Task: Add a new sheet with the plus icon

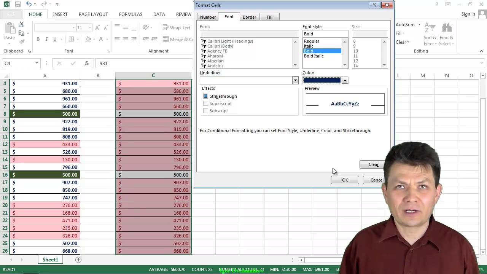Action: (x=78, y=260)
